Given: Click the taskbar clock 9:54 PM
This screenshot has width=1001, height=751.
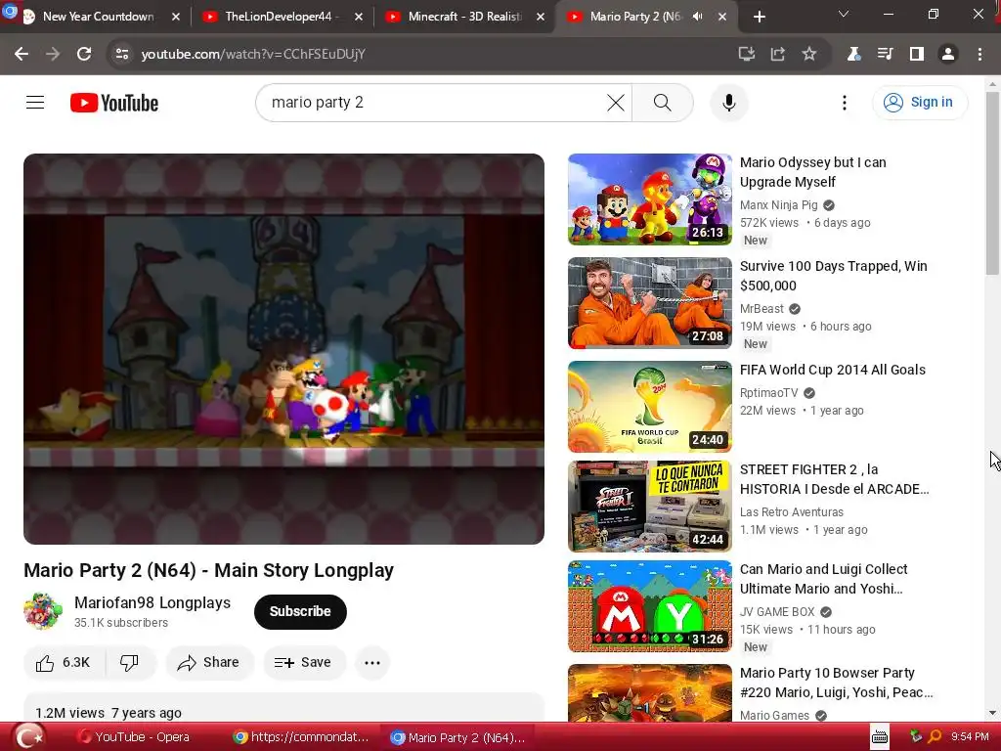Looking at the screenshot, I should point(970,737).
